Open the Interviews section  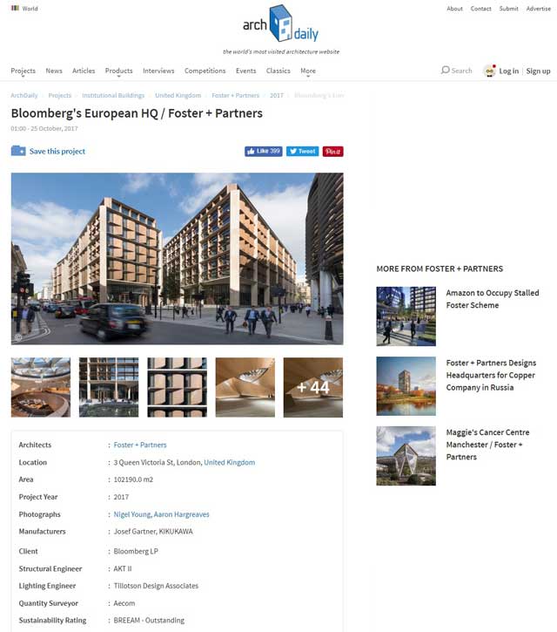click(x=158, y=71)
